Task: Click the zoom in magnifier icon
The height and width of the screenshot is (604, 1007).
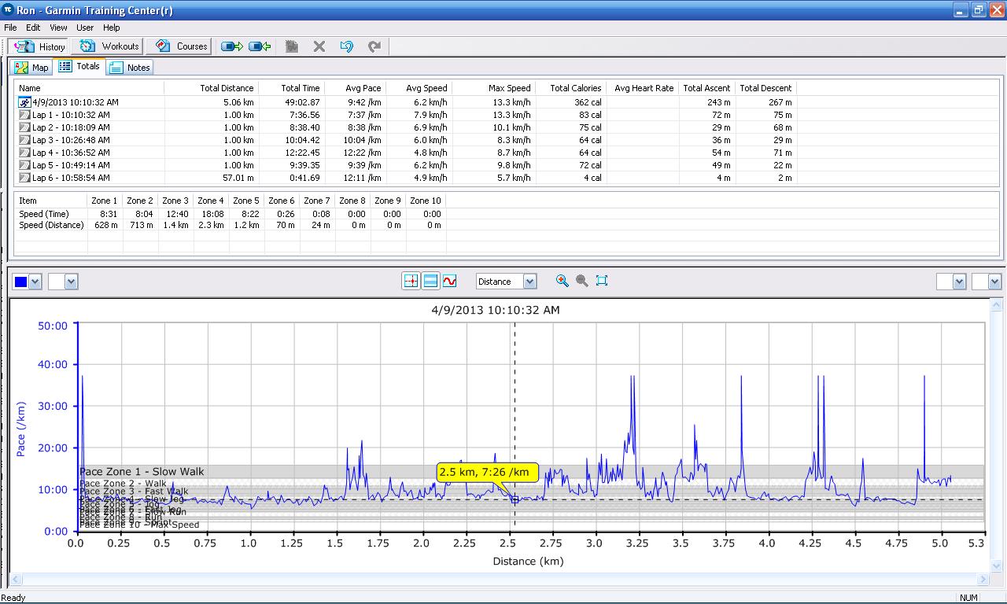Action: [x=562, y=281]
